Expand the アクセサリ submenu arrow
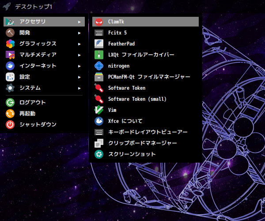Image resolution: width=265 pixels, height=221 pixels. click(x=79, y=22)
